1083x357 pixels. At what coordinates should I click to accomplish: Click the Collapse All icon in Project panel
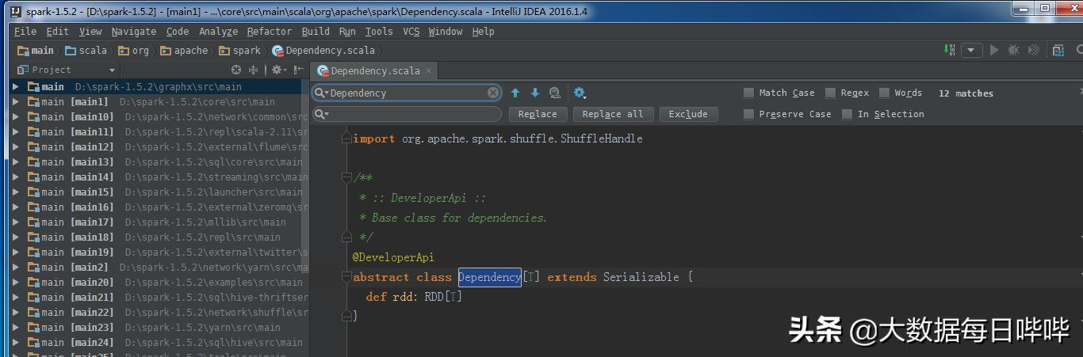click(x=254, y=70)
